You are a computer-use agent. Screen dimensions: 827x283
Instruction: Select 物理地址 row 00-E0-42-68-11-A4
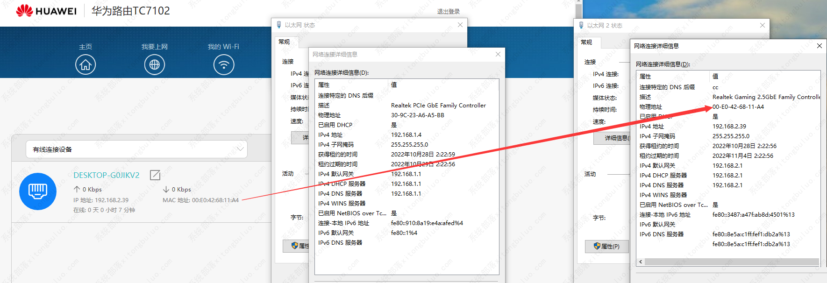tap(738, 107)
